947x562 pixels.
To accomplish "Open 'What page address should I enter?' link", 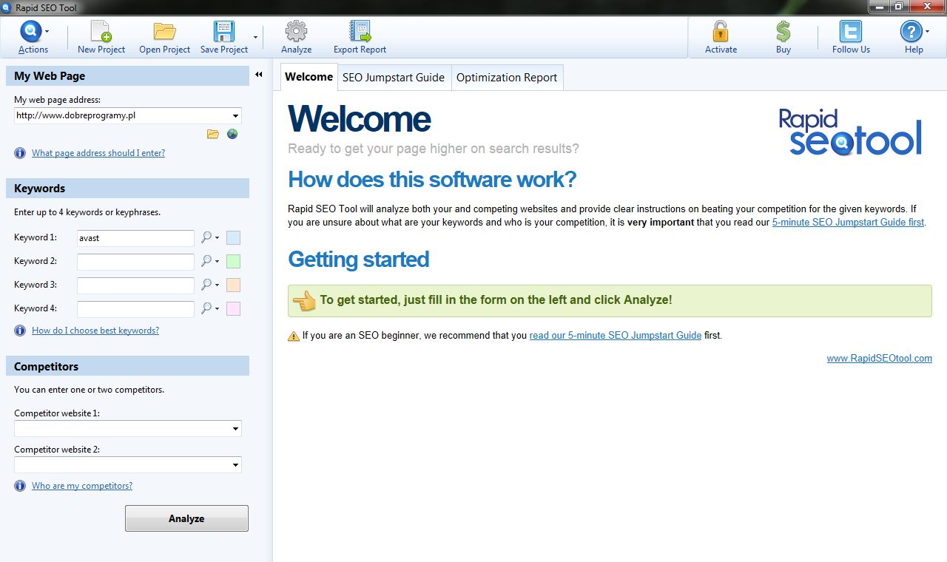I will [x=98, y=153].
